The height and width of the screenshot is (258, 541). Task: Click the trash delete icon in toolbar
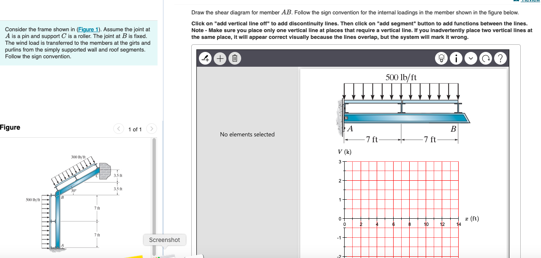click(x=235, y=58)
